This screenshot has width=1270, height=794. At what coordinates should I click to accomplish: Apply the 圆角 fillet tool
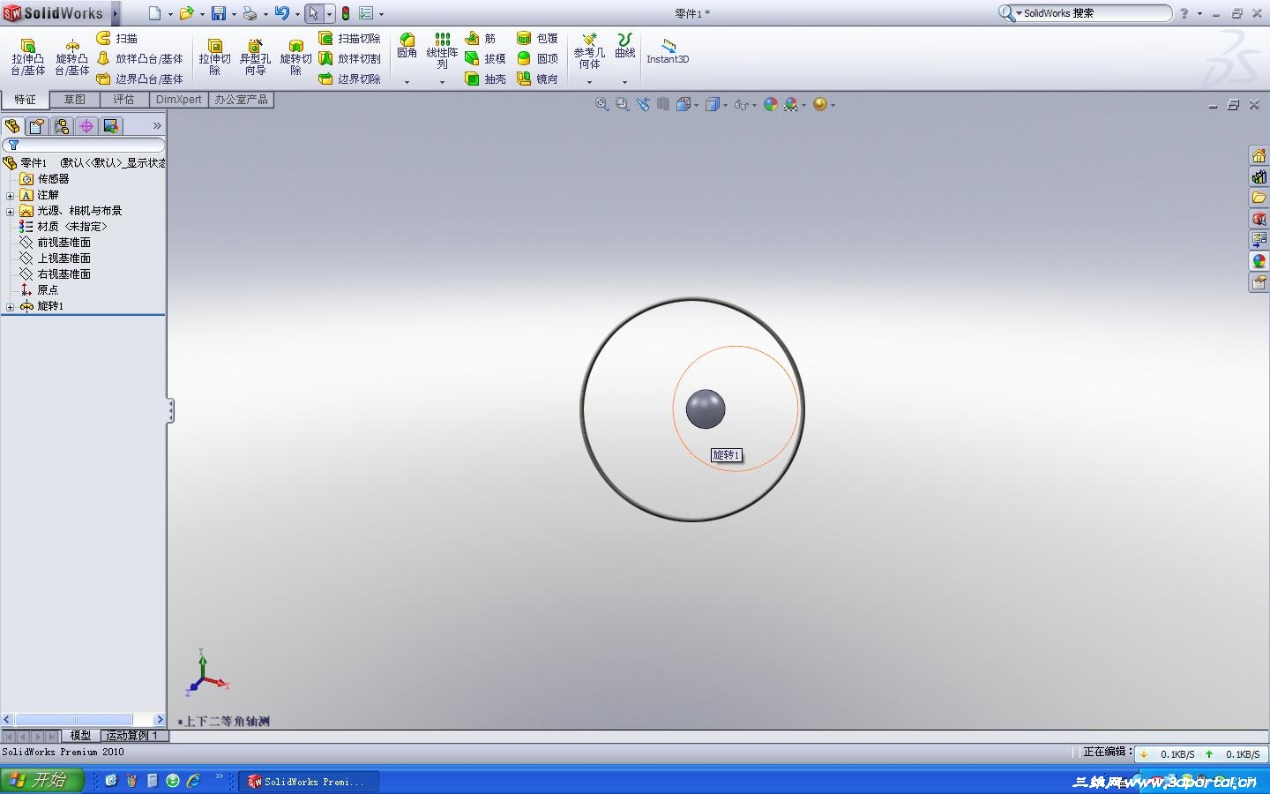coord(407,46)
